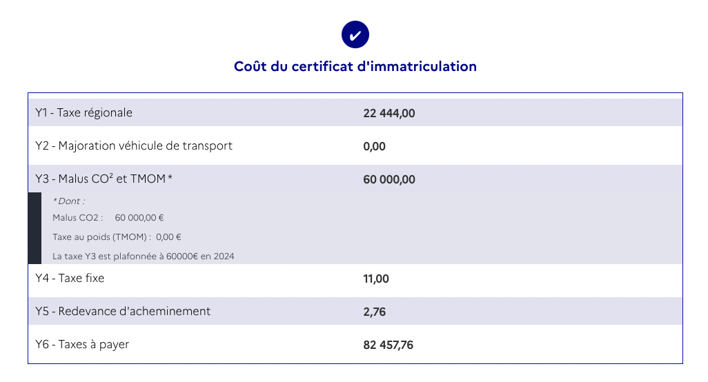Click the delivery fee value 2,76

tap(374, 312)
